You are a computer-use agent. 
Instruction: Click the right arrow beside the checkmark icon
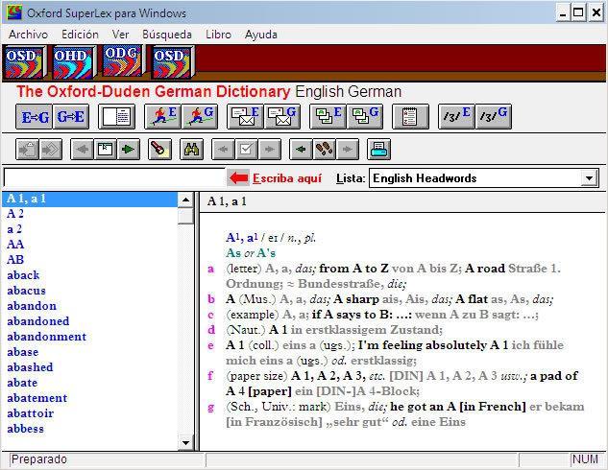[270, 149]
